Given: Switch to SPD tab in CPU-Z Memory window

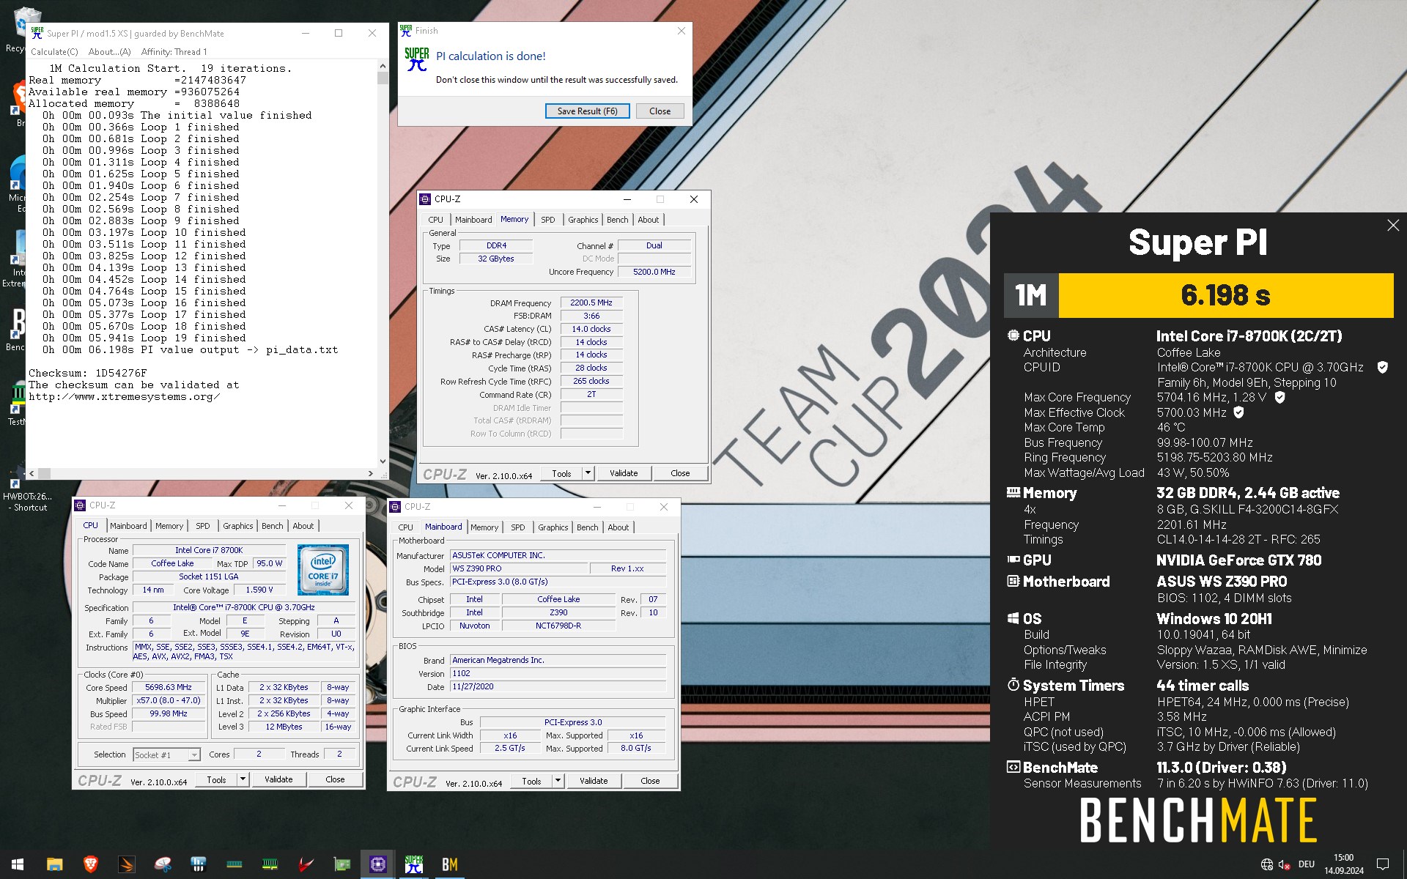Looking at the screenshot, I should [x=547, y=220].
